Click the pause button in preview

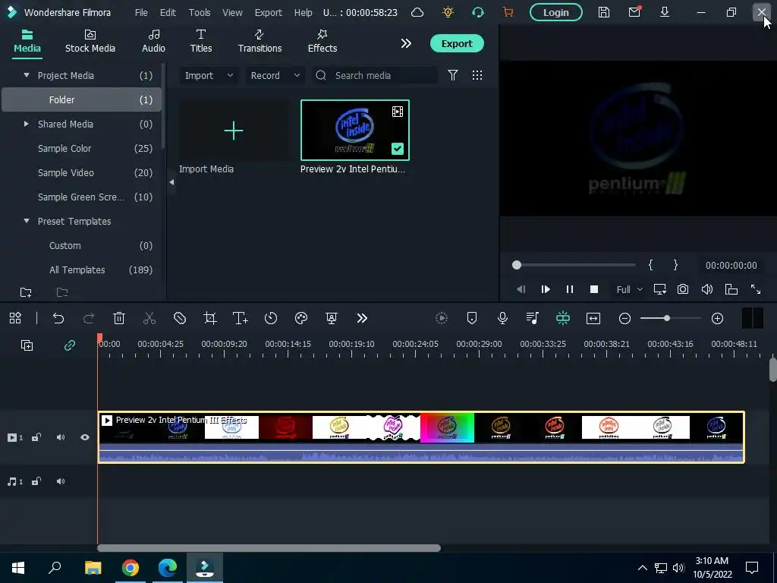coord(570,289)
